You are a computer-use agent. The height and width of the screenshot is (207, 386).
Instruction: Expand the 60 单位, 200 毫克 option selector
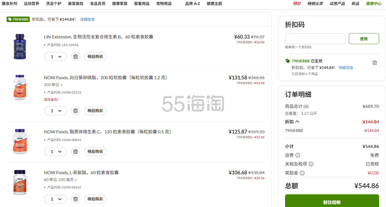tap(60, 180)
